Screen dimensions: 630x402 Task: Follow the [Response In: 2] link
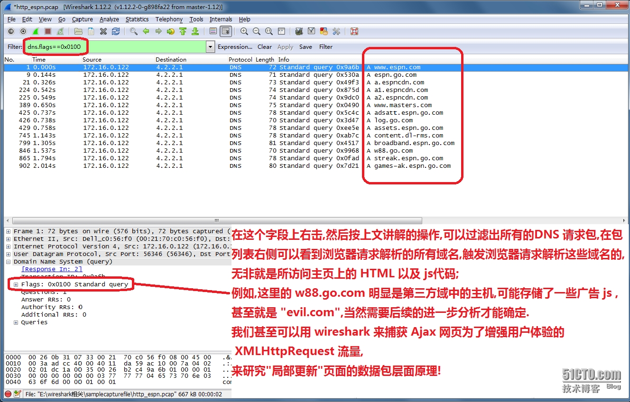tap(52, 269)
